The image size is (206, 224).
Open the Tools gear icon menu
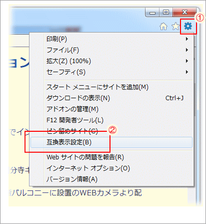(188, 26)
